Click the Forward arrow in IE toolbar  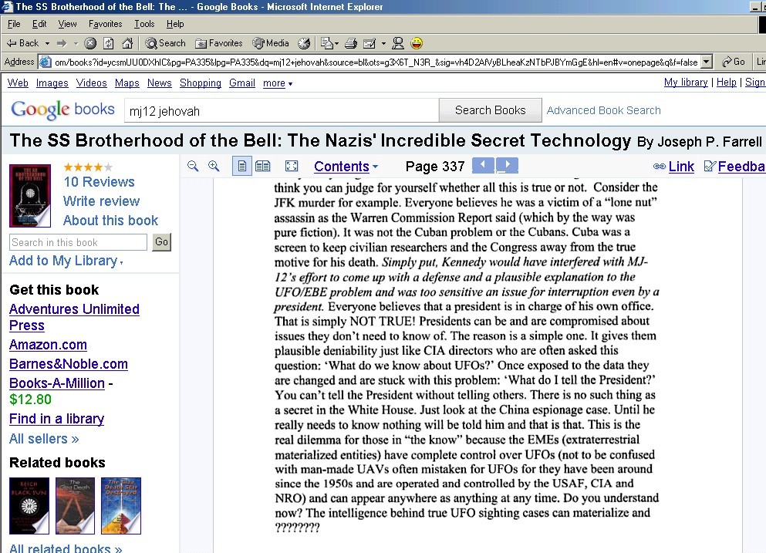[x=62, y=43]
